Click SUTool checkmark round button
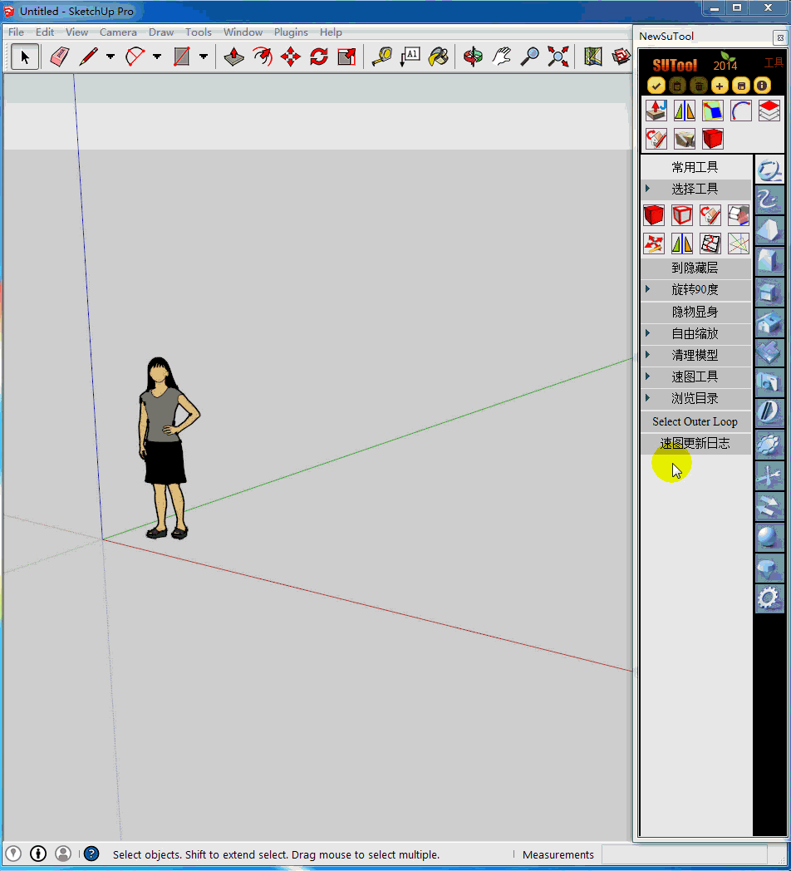Image resolution: width=791 pixels, height=871 pixels. pos(656,86)
